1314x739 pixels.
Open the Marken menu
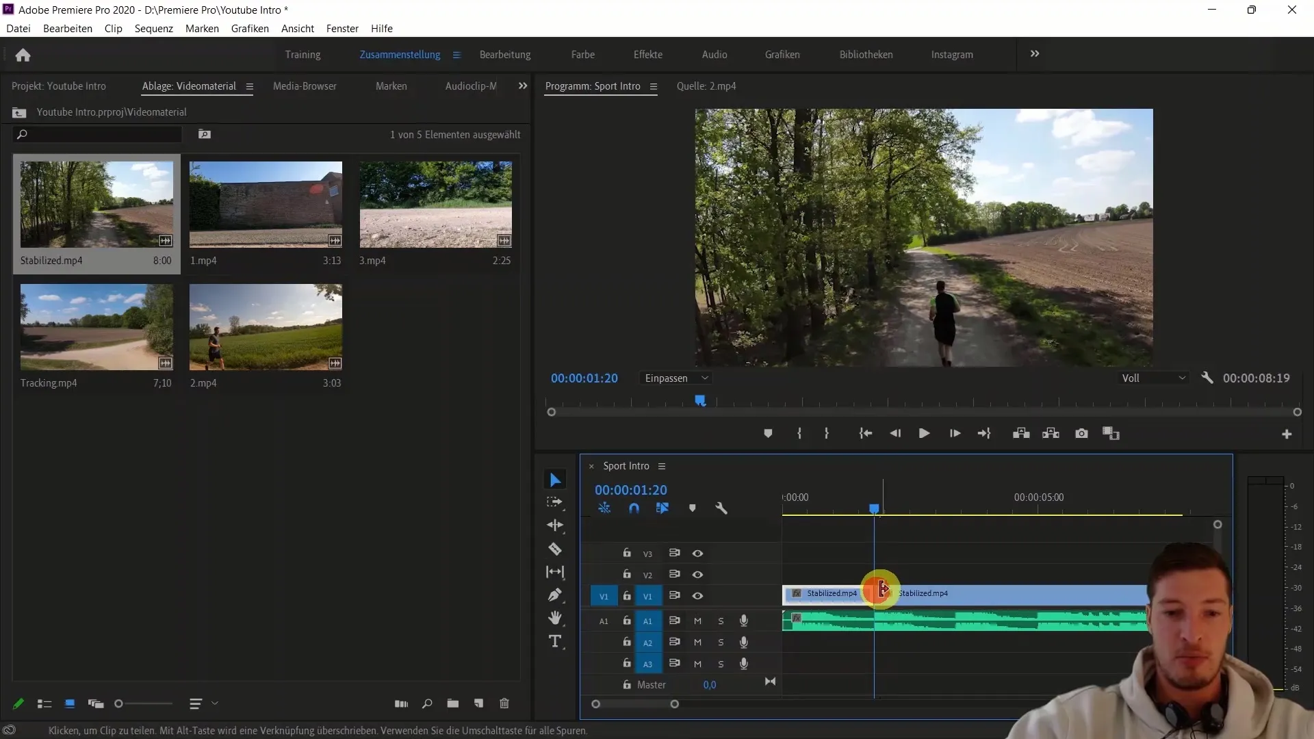(202, 29)
